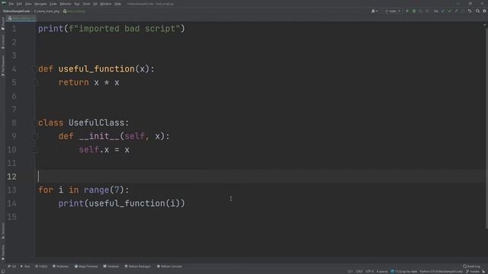The image size is (488, 274).
Task: Collapse the __init__ method fold
Action: 35,136
